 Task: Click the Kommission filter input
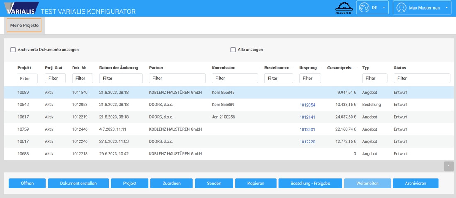[x=235, y=78]
